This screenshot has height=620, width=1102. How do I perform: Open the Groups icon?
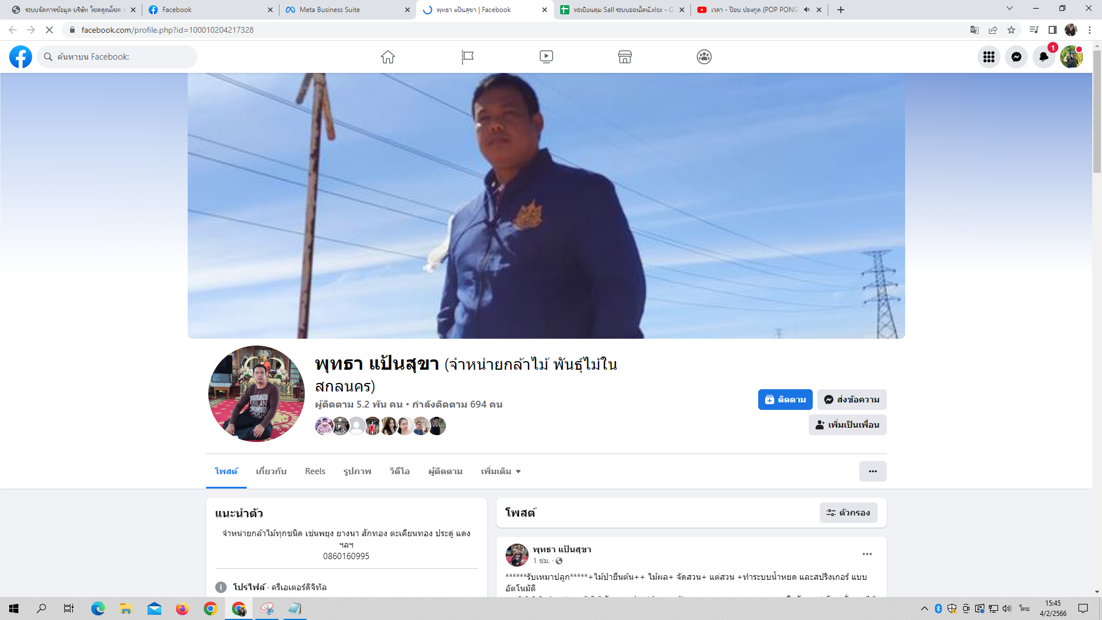pyautogui.click(x=704, y=57)
